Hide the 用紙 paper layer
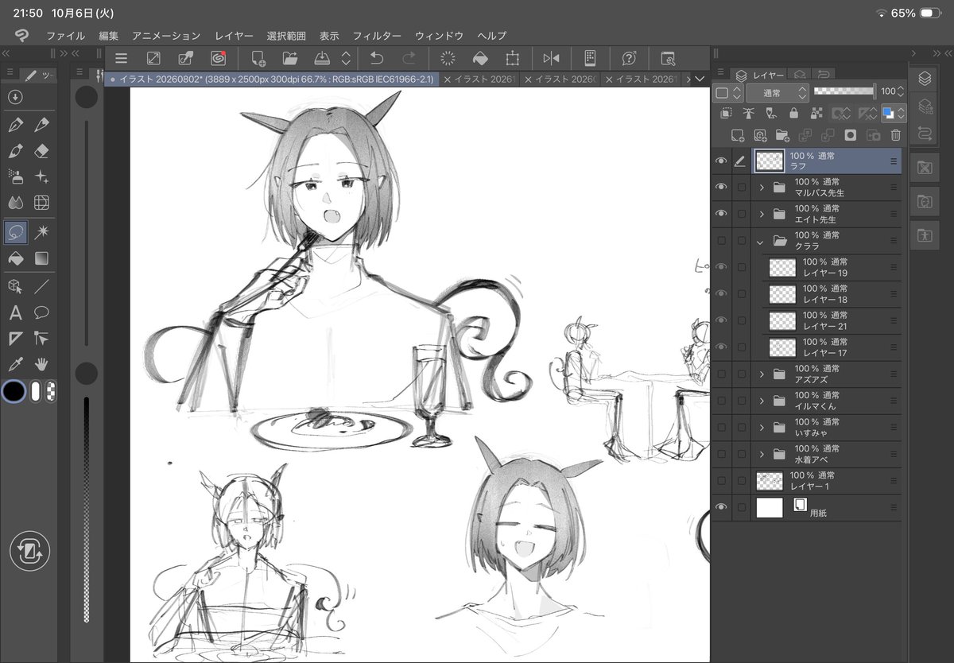Screen dimensions: 954x663 point(721,507)
